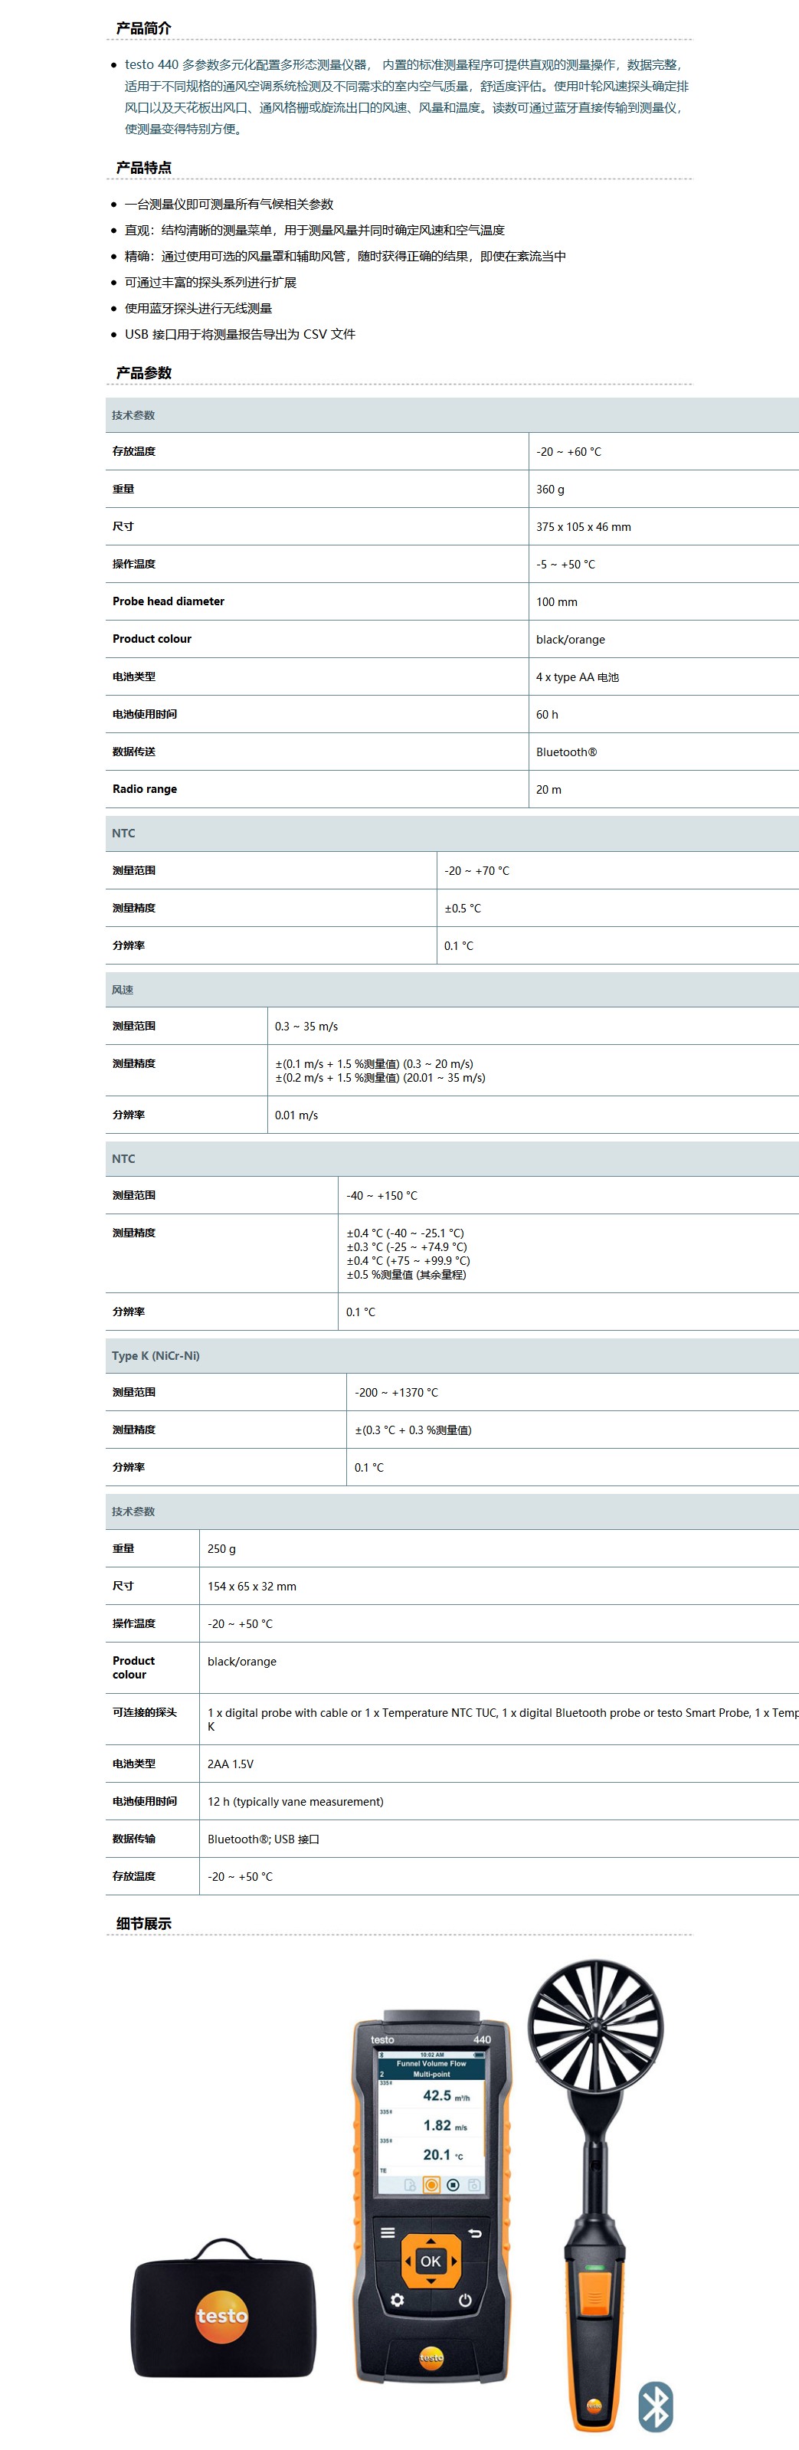This screenshot has width=799, height=2450.
Task: Click the velocity range 0.3 ~ 35 m/s
Action: coord(306,1027)
